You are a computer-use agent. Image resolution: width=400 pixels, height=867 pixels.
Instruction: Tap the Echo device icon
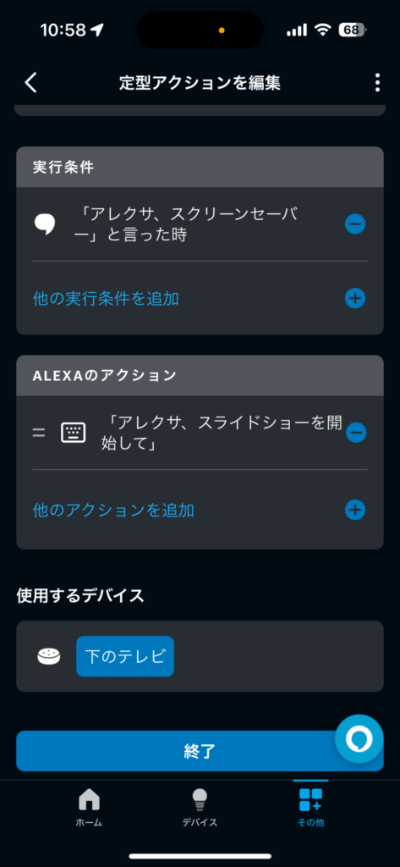[48, 656]
